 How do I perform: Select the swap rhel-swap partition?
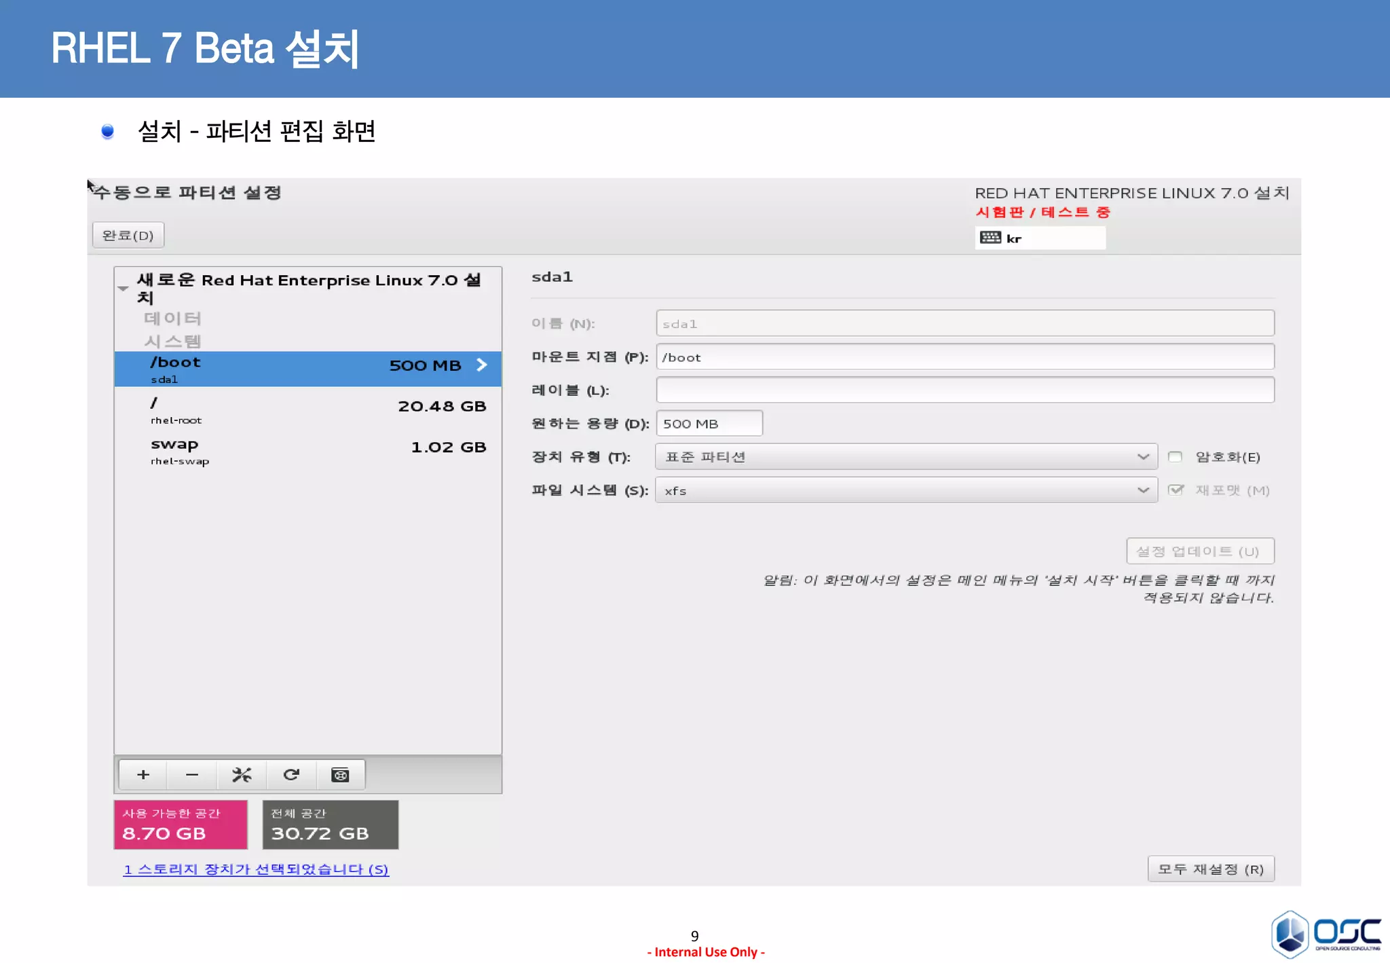[x=308, y=451]
